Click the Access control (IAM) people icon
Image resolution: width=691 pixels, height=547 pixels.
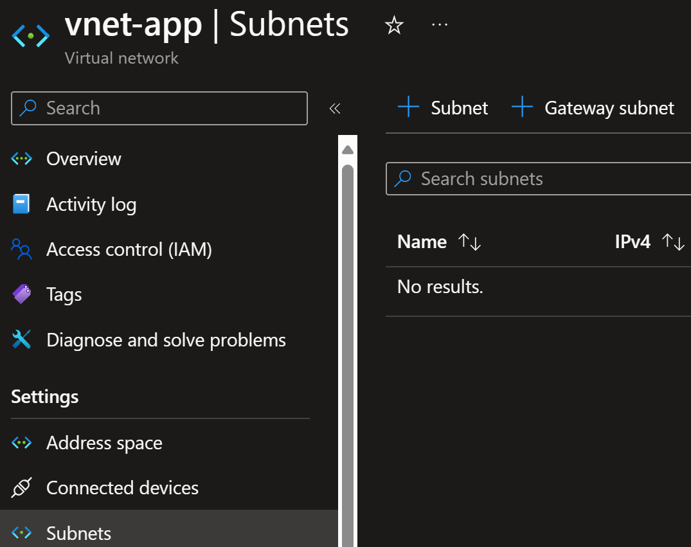click(x=22, y=249)
